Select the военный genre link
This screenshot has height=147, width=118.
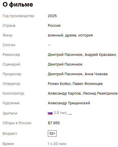[x=55, y=35]
